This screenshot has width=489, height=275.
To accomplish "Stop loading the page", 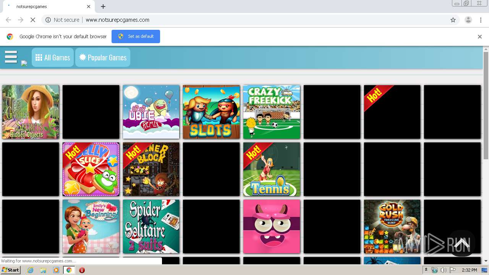I will pyautogui.click(x=33, y=20).
